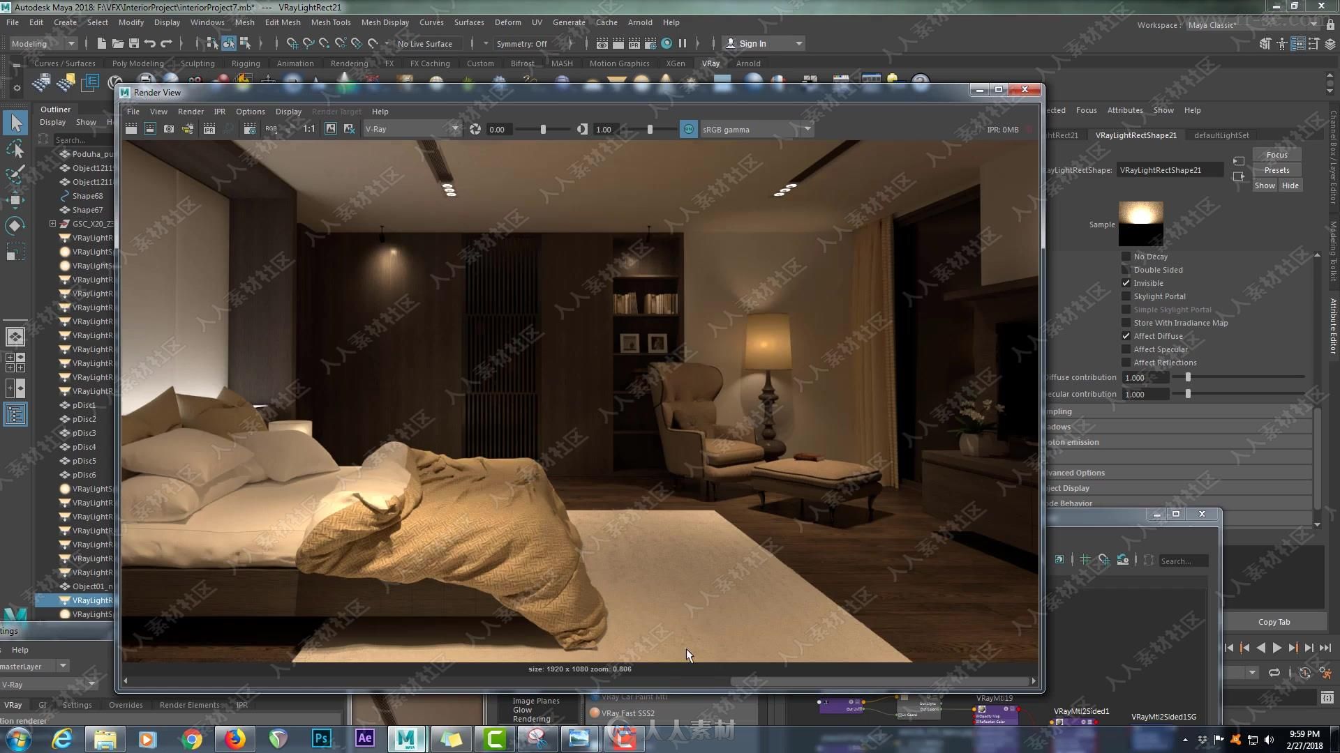
Task: Click the Undo arrow in status line
Action: coord(150,43)
